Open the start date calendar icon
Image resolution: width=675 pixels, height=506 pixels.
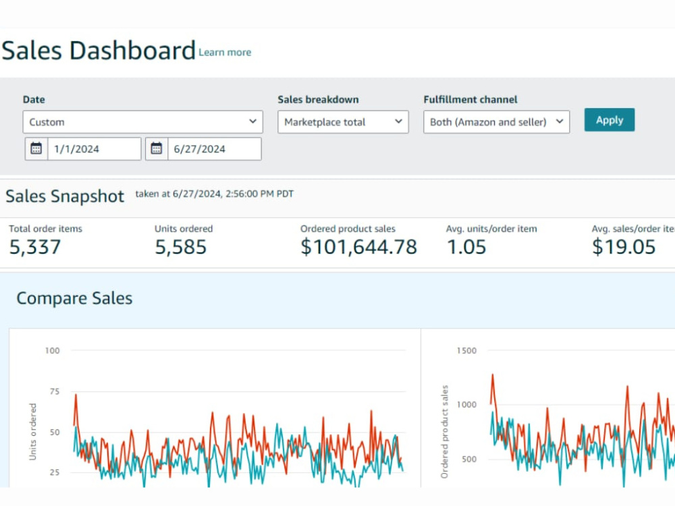[36, 149]
